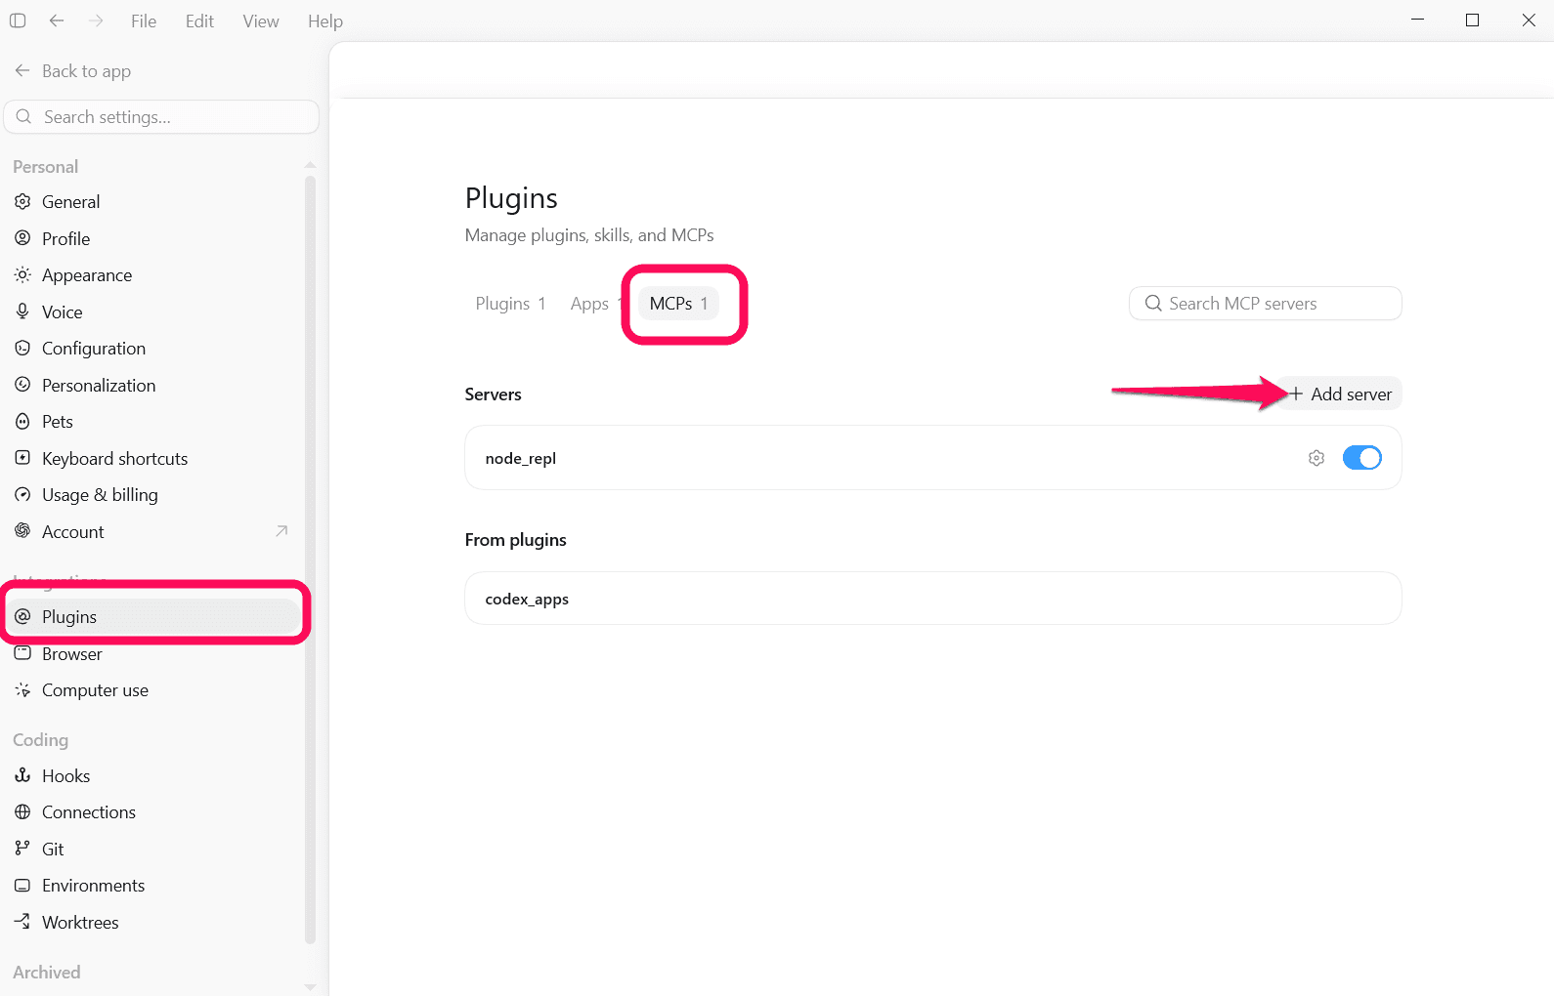Viewport: 1554px width, 996px height.
Task: Open General settings gear icon
Action: tap(22, 201)
